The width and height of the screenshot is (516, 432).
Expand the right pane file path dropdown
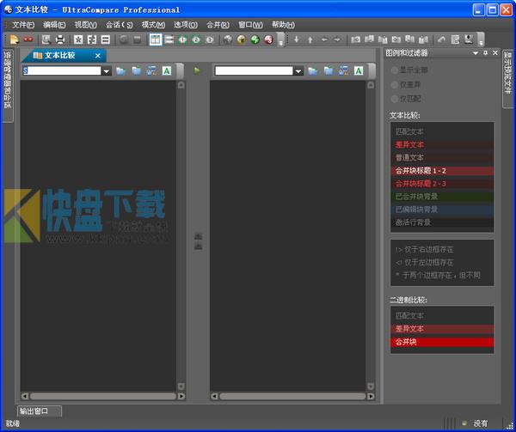pos(298,71)
